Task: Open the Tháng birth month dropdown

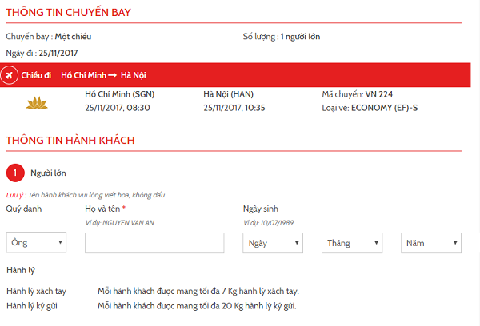Action: coord(352,243)
